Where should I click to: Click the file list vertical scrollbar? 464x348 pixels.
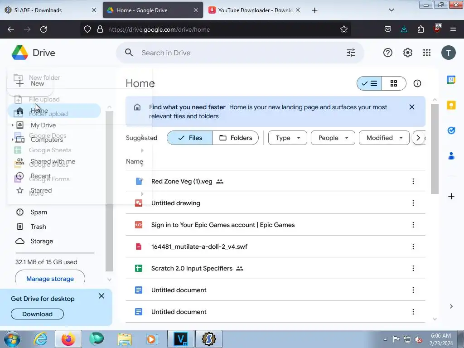click(435, 149)
